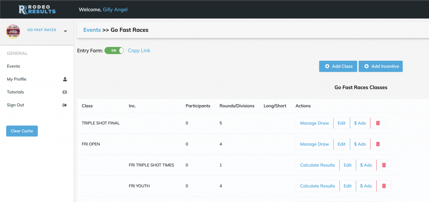Click the rounds value 5 for TRIPLE SHOT FINAL
The width and height of the screenshot is (429, 202).
point(220,123)
